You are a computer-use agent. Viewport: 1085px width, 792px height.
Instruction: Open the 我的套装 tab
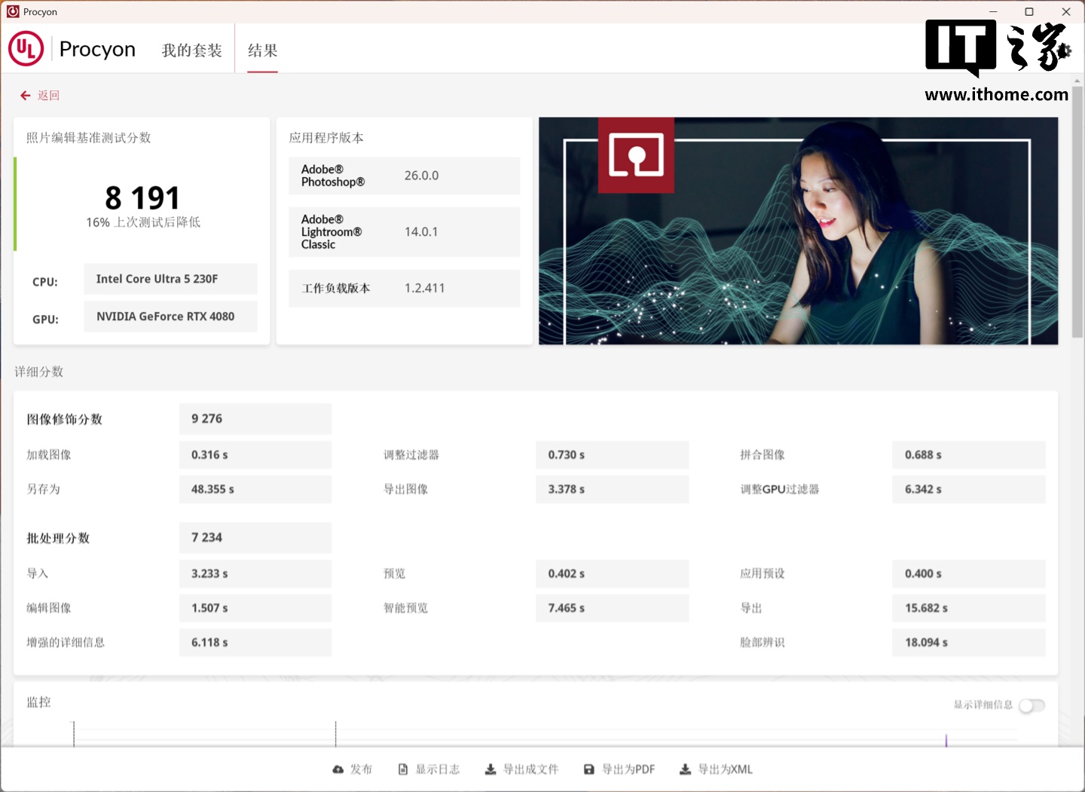pos(191,50)
